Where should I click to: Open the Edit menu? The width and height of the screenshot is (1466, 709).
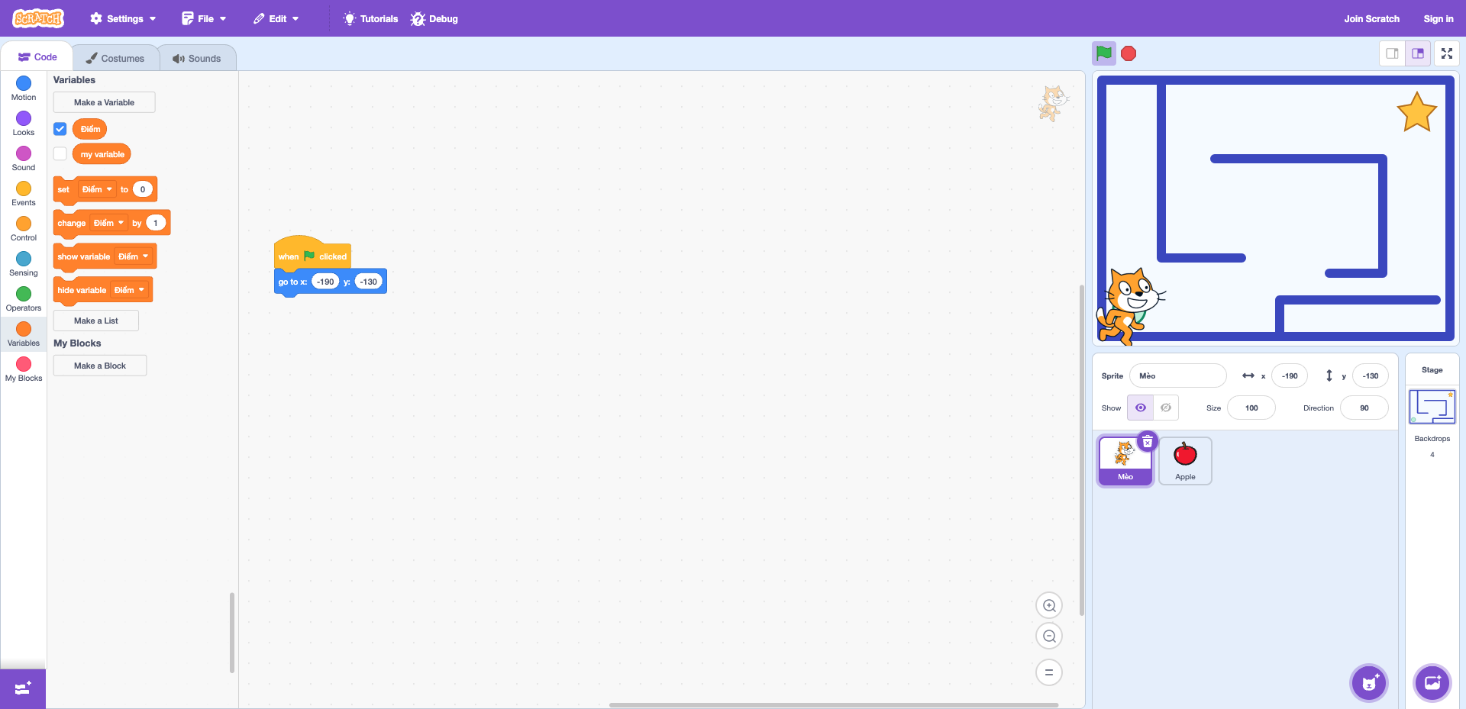276,18
